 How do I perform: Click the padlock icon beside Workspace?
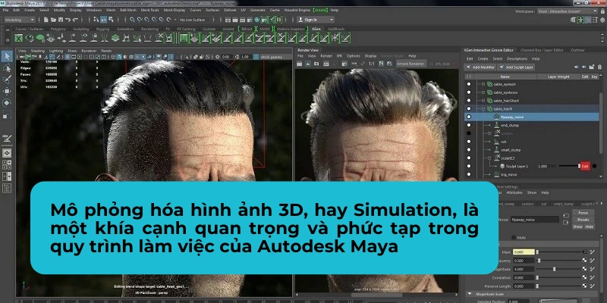coord(602,11)
